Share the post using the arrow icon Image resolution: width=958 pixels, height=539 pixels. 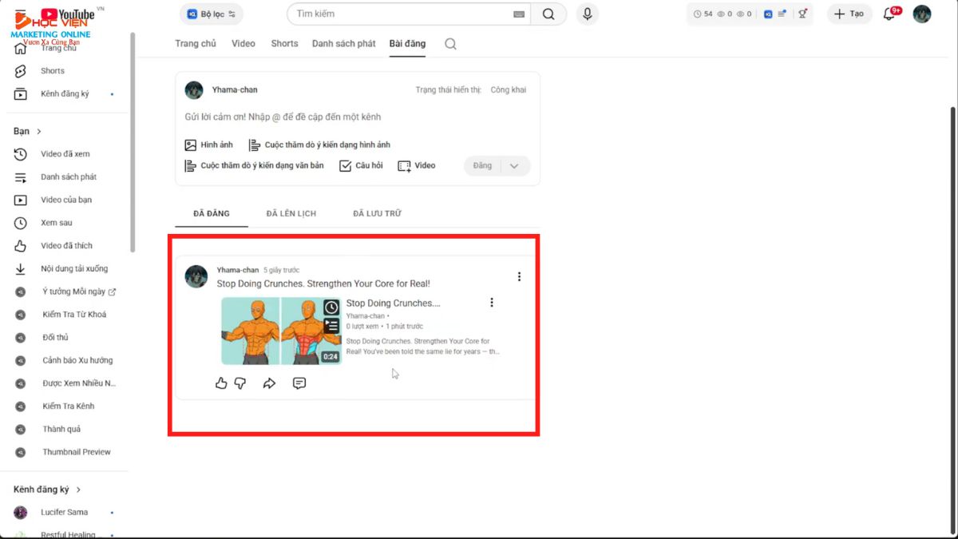270,383
